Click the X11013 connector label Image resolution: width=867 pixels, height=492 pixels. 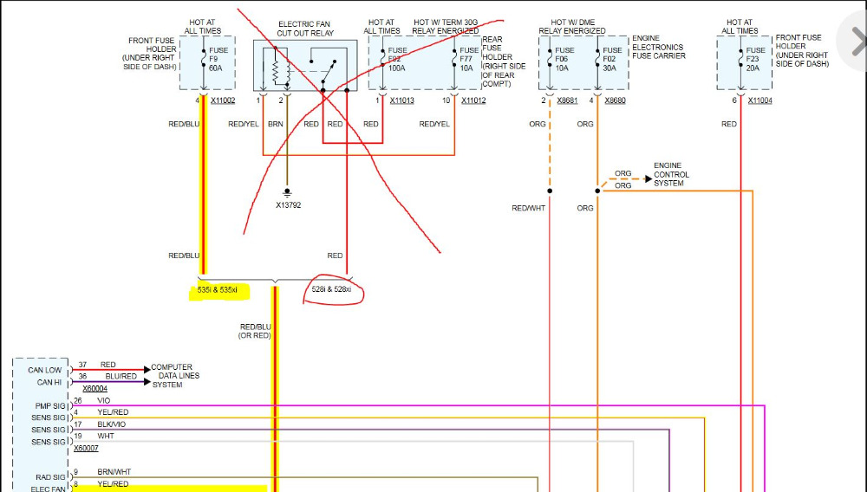(x=402, y=101)
